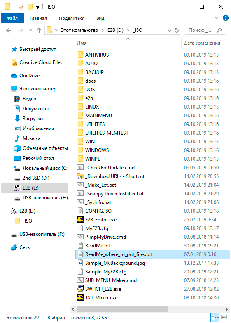231x323 pixels.
Task: Click the horizontal scrollbar thumb
Action: pyautogui.click(x=122, y=309)
